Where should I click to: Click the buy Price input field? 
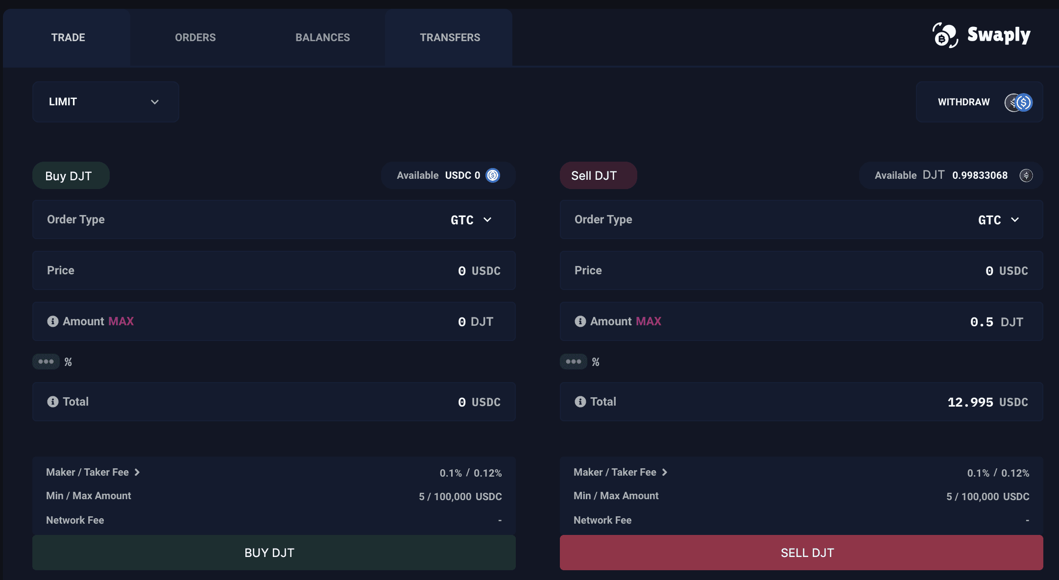pyautogui.click(x=274, y=270)
